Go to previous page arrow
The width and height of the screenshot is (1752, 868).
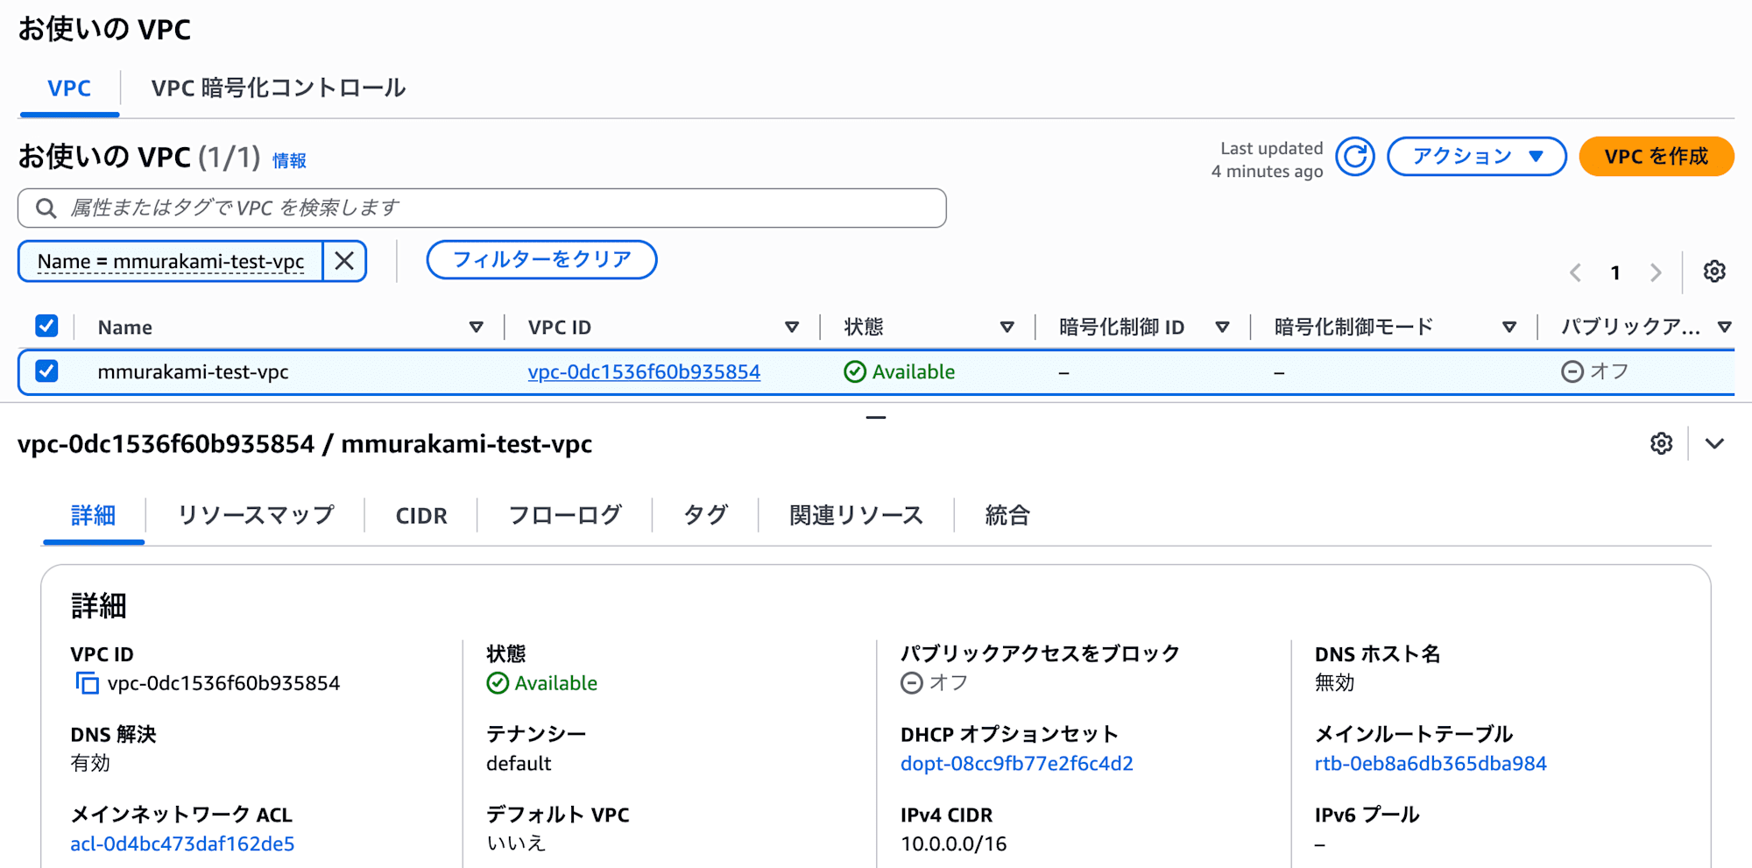[x=1575, y=272]
